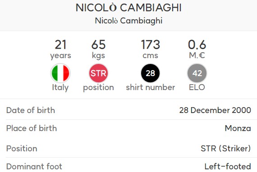Viewport: 257px width, 172px height.
Task: Click the Left-footed value
Action: [x=228, y=167]
